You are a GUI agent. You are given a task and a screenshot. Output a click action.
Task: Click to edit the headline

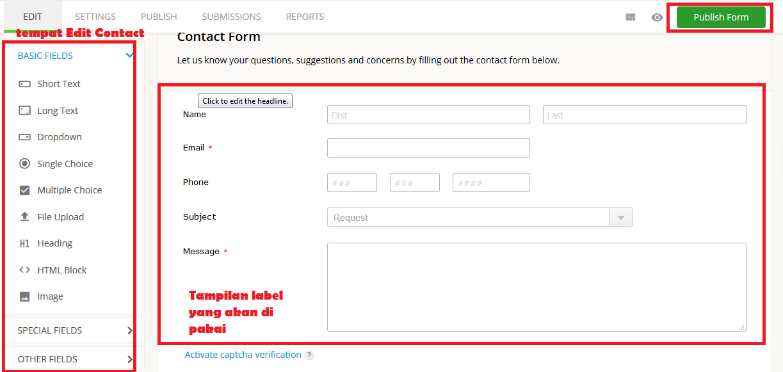[x=245, y=101]
